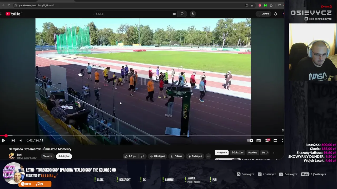This screenshot has height=189, width=337.
Task: Select the Dla Ciebie filter chip
Action: (265, 153)
